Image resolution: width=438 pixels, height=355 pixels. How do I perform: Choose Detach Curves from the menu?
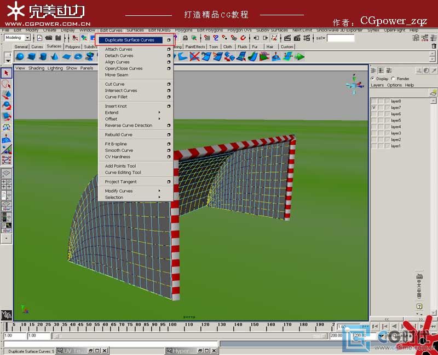click(x=119, y=56)
